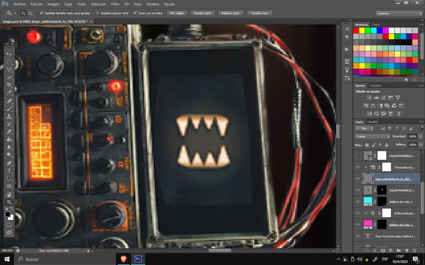Viewport: 425px width, 265px height.
Task: Select the Brush tool
Action: 9,108
